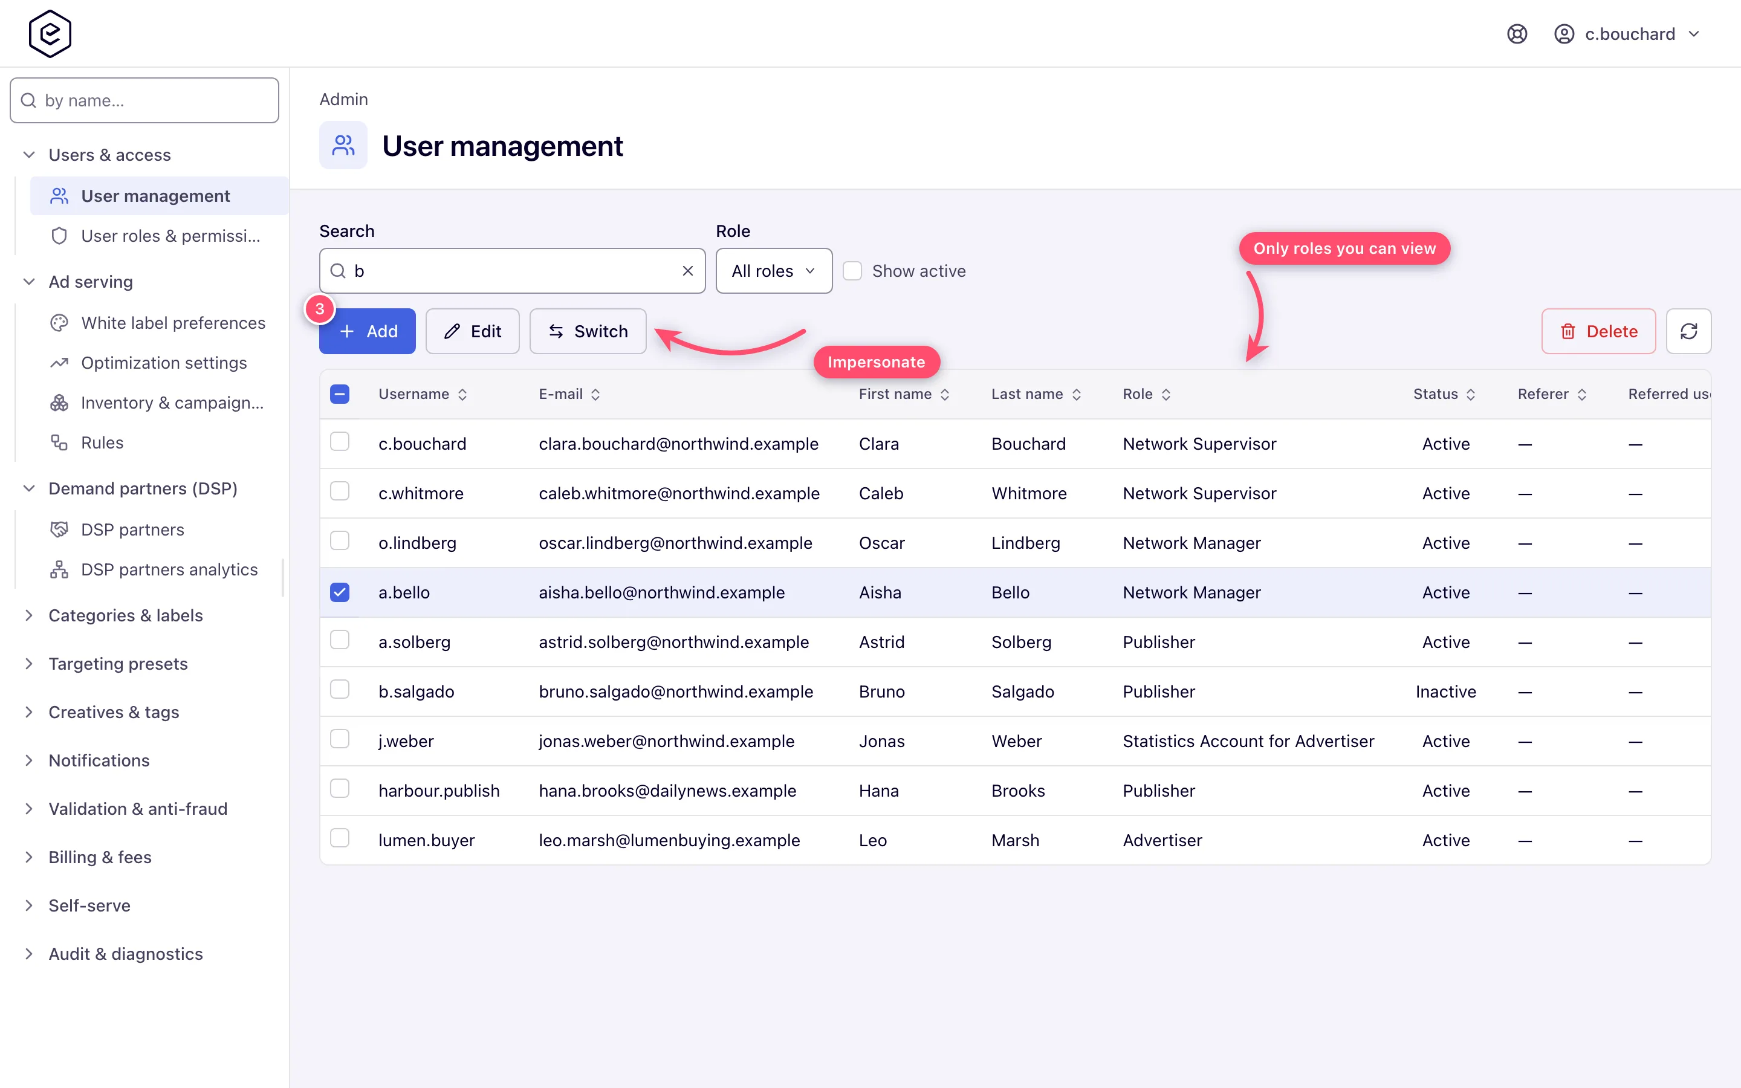
Task: Toggle the select-all header checkbox
Action: coord(340,394)
